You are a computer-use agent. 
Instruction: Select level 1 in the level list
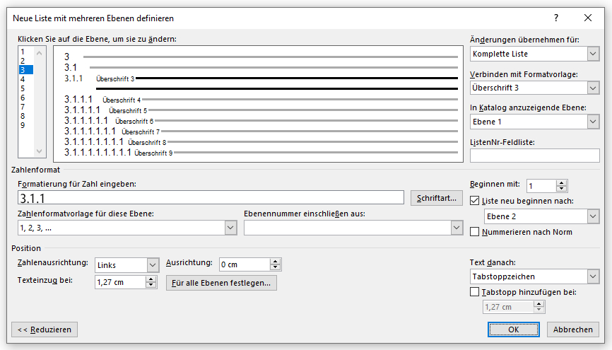click(23, 52)
